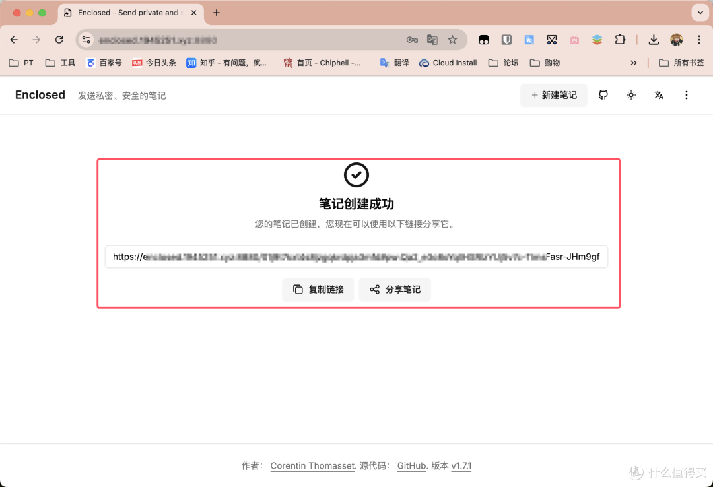The width and height of the screenshot is (713, 487).
Task: Open the extensions puzzle piece menu
Action: 620,40
